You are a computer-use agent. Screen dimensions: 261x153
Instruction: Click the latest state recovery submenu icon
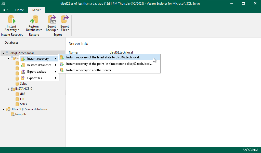coord(62,57)
